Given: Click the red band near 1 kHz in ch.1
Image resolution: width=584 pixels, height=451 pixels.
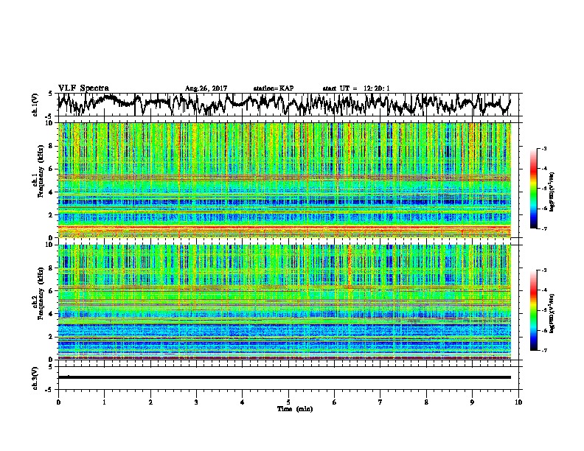Looking at the screenshot, I should coord(284,228).
